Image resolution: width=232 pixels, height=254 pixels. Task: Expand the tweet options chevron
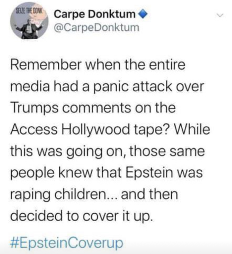(220, 16)
